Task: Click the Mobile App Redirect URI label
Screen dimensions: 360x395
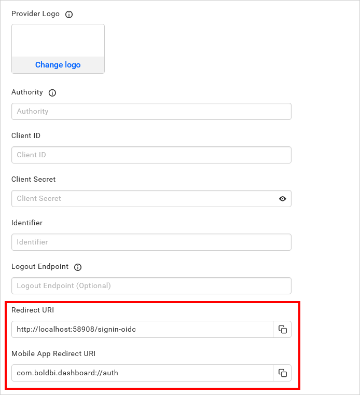Action: [x=54, y=353]
